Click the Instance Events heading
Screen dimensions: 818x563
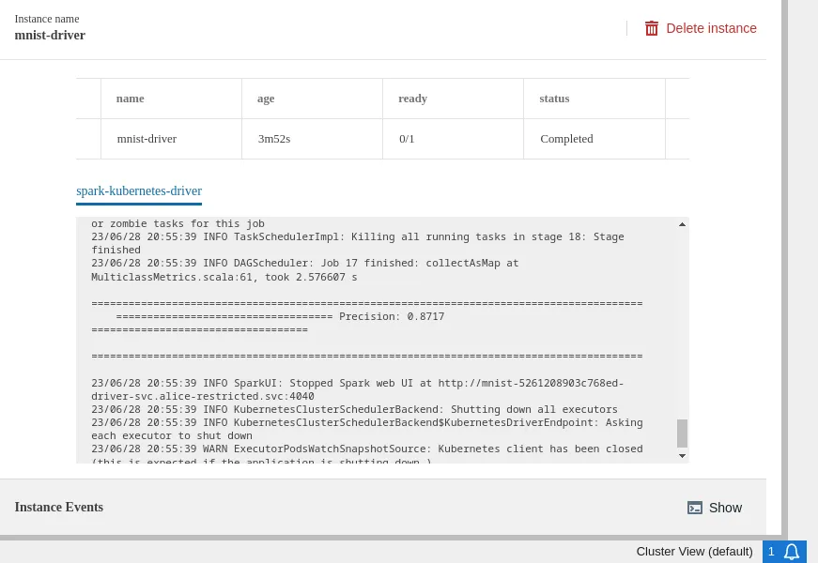[59, 508]
